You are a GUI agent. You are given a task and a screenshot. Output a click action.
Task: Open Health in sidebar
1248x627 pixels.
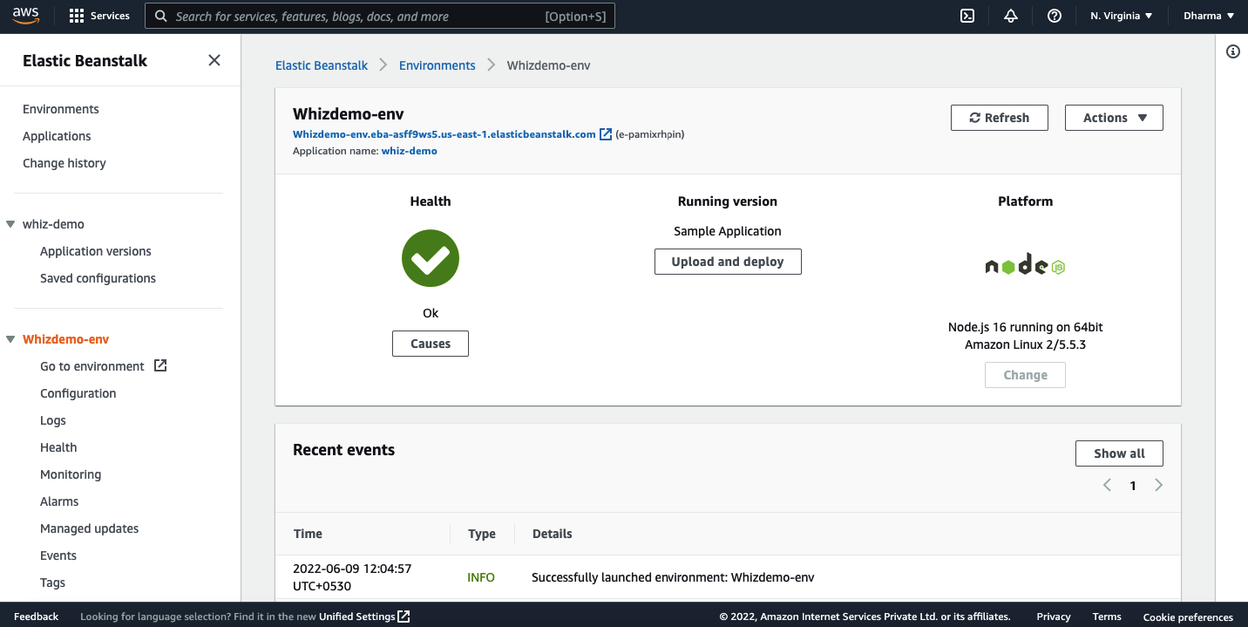[x=58, y=447]
